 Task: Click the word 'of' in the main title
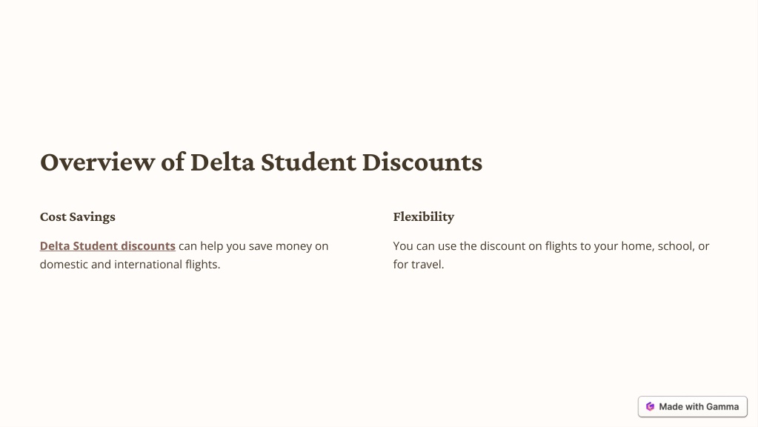pos(173,162)
